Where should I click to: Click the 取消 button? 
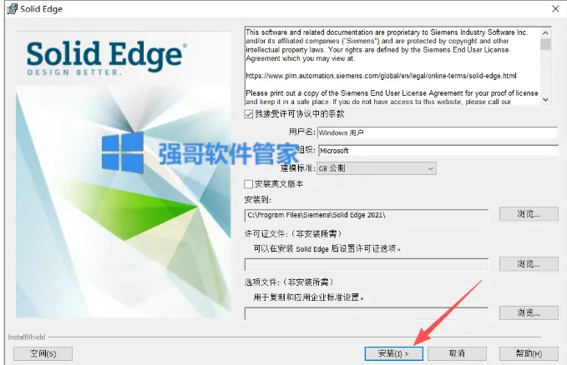tap(457, 353)
